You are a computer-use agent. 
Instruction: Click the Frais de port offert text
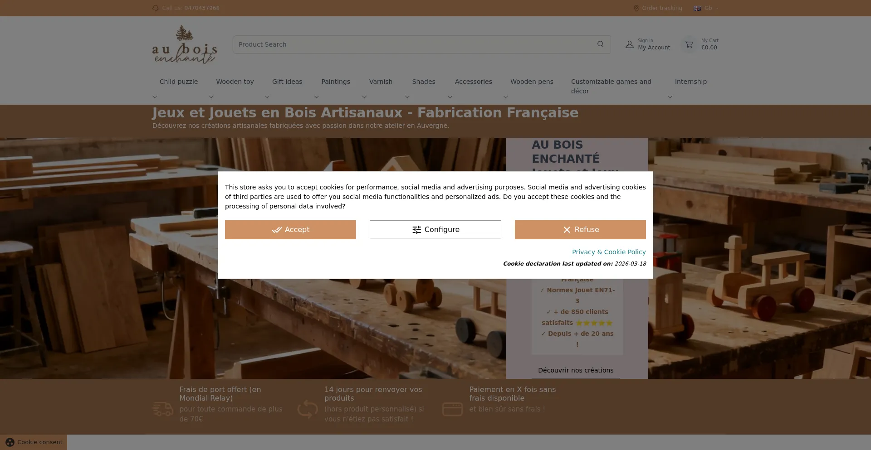(x=220, y=394)
